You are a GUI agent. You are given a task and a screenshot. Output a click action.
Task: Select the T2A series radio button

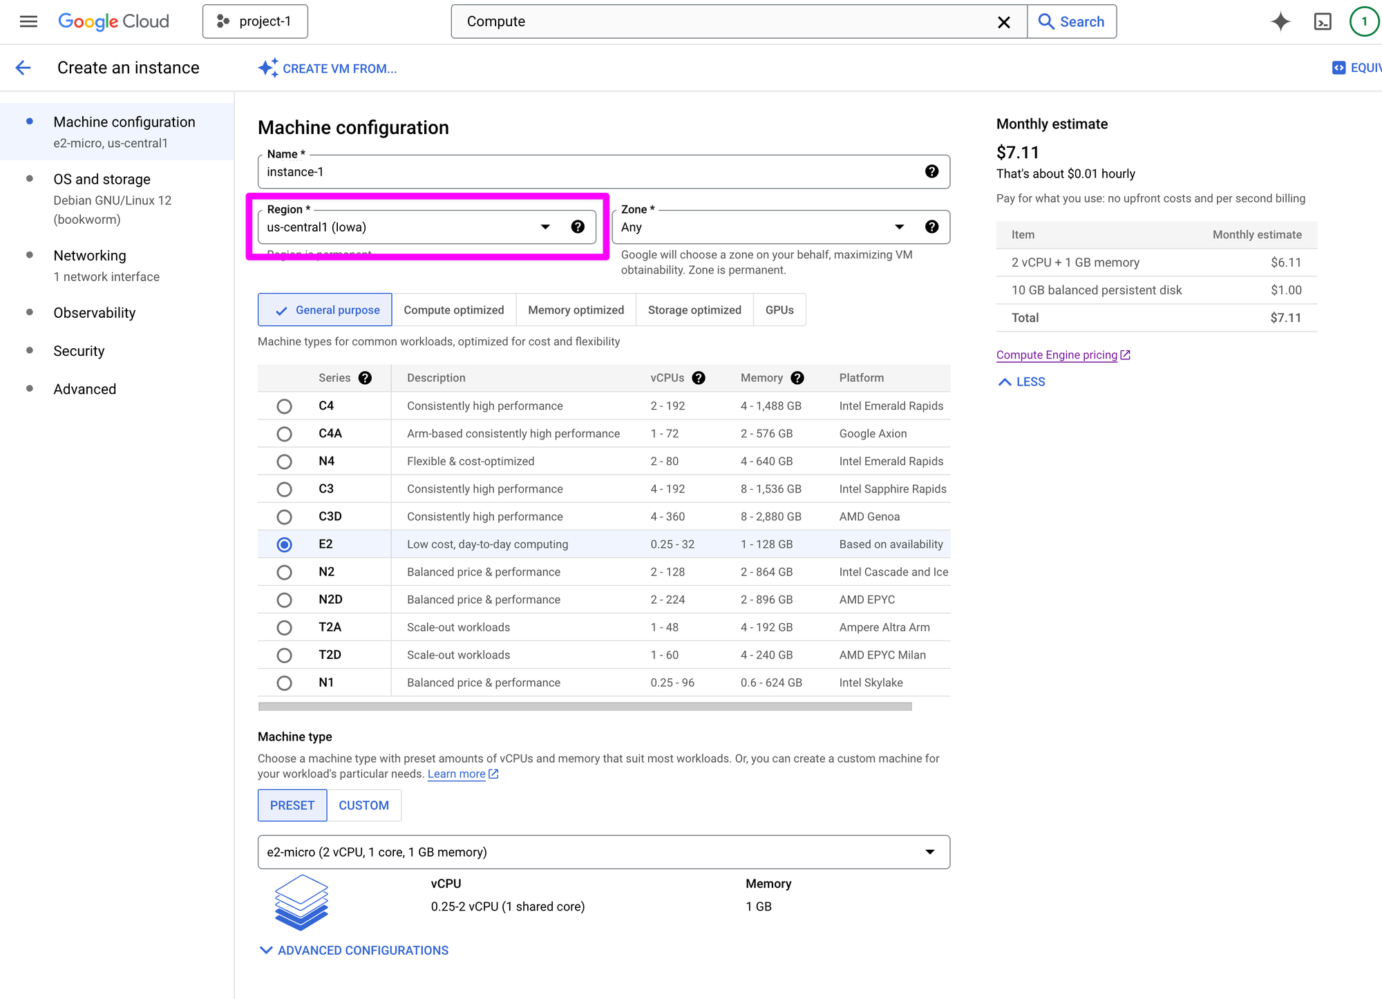[x=284, y=627]
